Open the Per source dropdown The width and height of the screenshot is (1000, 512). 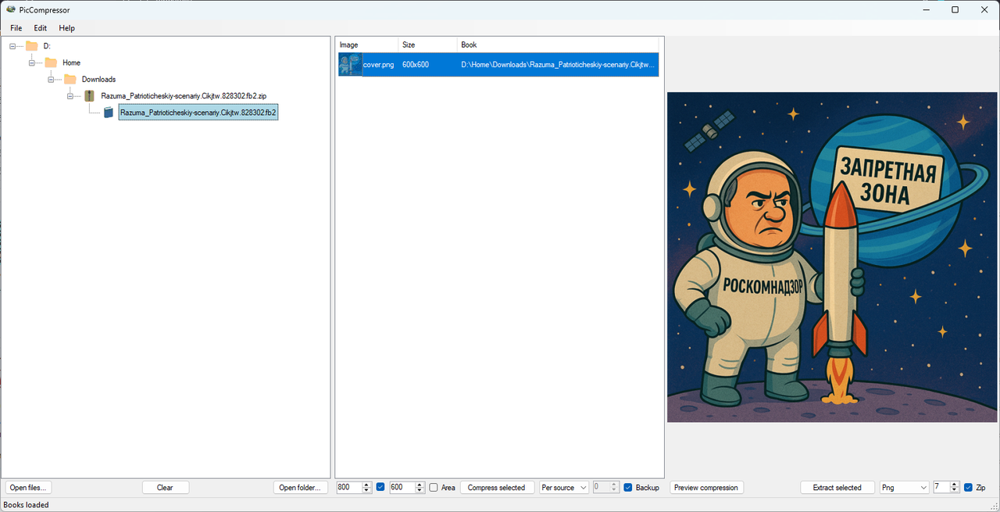pos(564,487)
